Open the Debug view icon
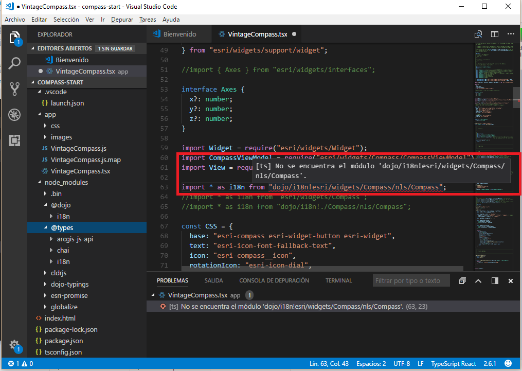Screen dimensions: 522x371 click(14, 115)
